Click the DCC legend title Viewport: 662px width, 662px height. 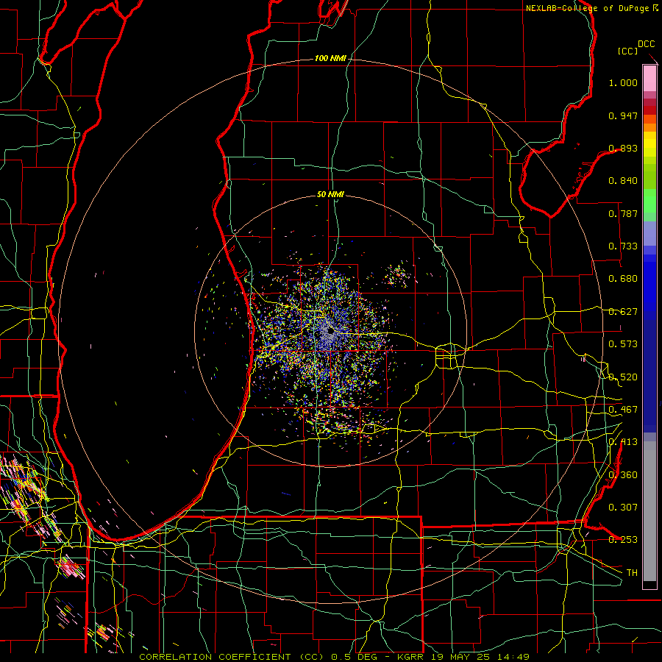647,44
